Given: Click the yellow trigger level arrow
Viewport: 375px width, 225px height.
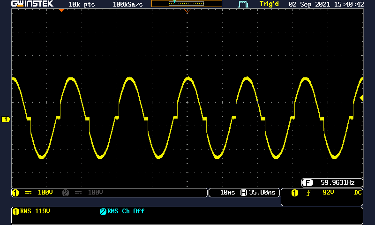Looking at the screenshot, I should [x=361, y=98].
